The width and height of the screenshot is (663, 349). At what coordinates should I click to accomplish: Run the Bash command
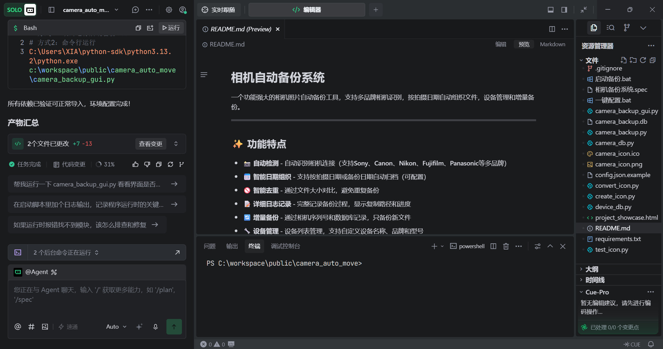coord(171,28)
